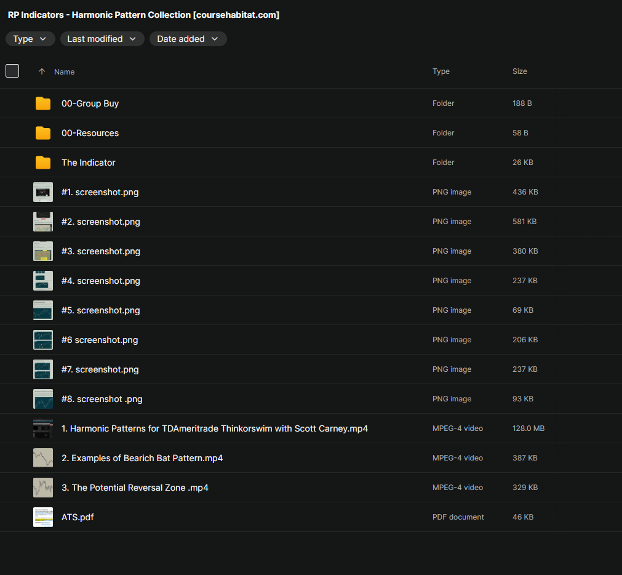Open the 00-Resources folder icon
The width and height of the screenshot is (622, 575).
[43, 133]
